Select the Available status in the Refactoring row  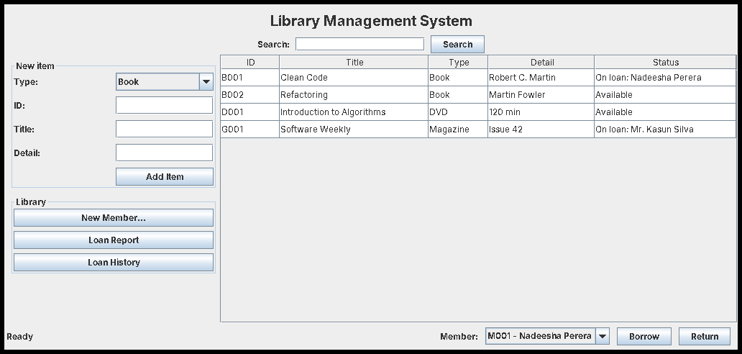coord(665,95)
